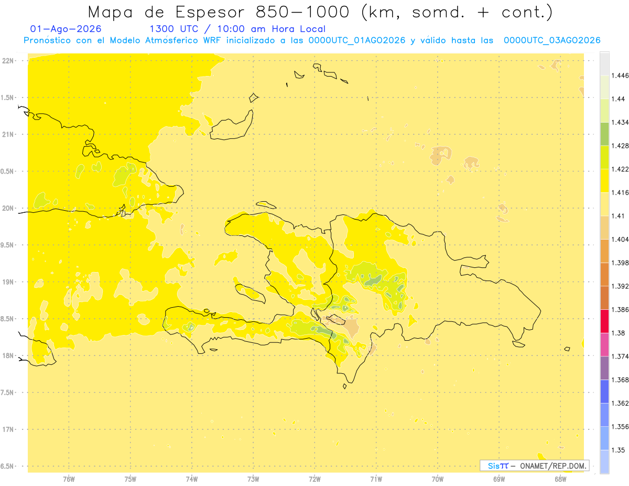Screen dimensions: 629x486
Task: Click the '1.356' colorbar value
Action: point(620,427)
